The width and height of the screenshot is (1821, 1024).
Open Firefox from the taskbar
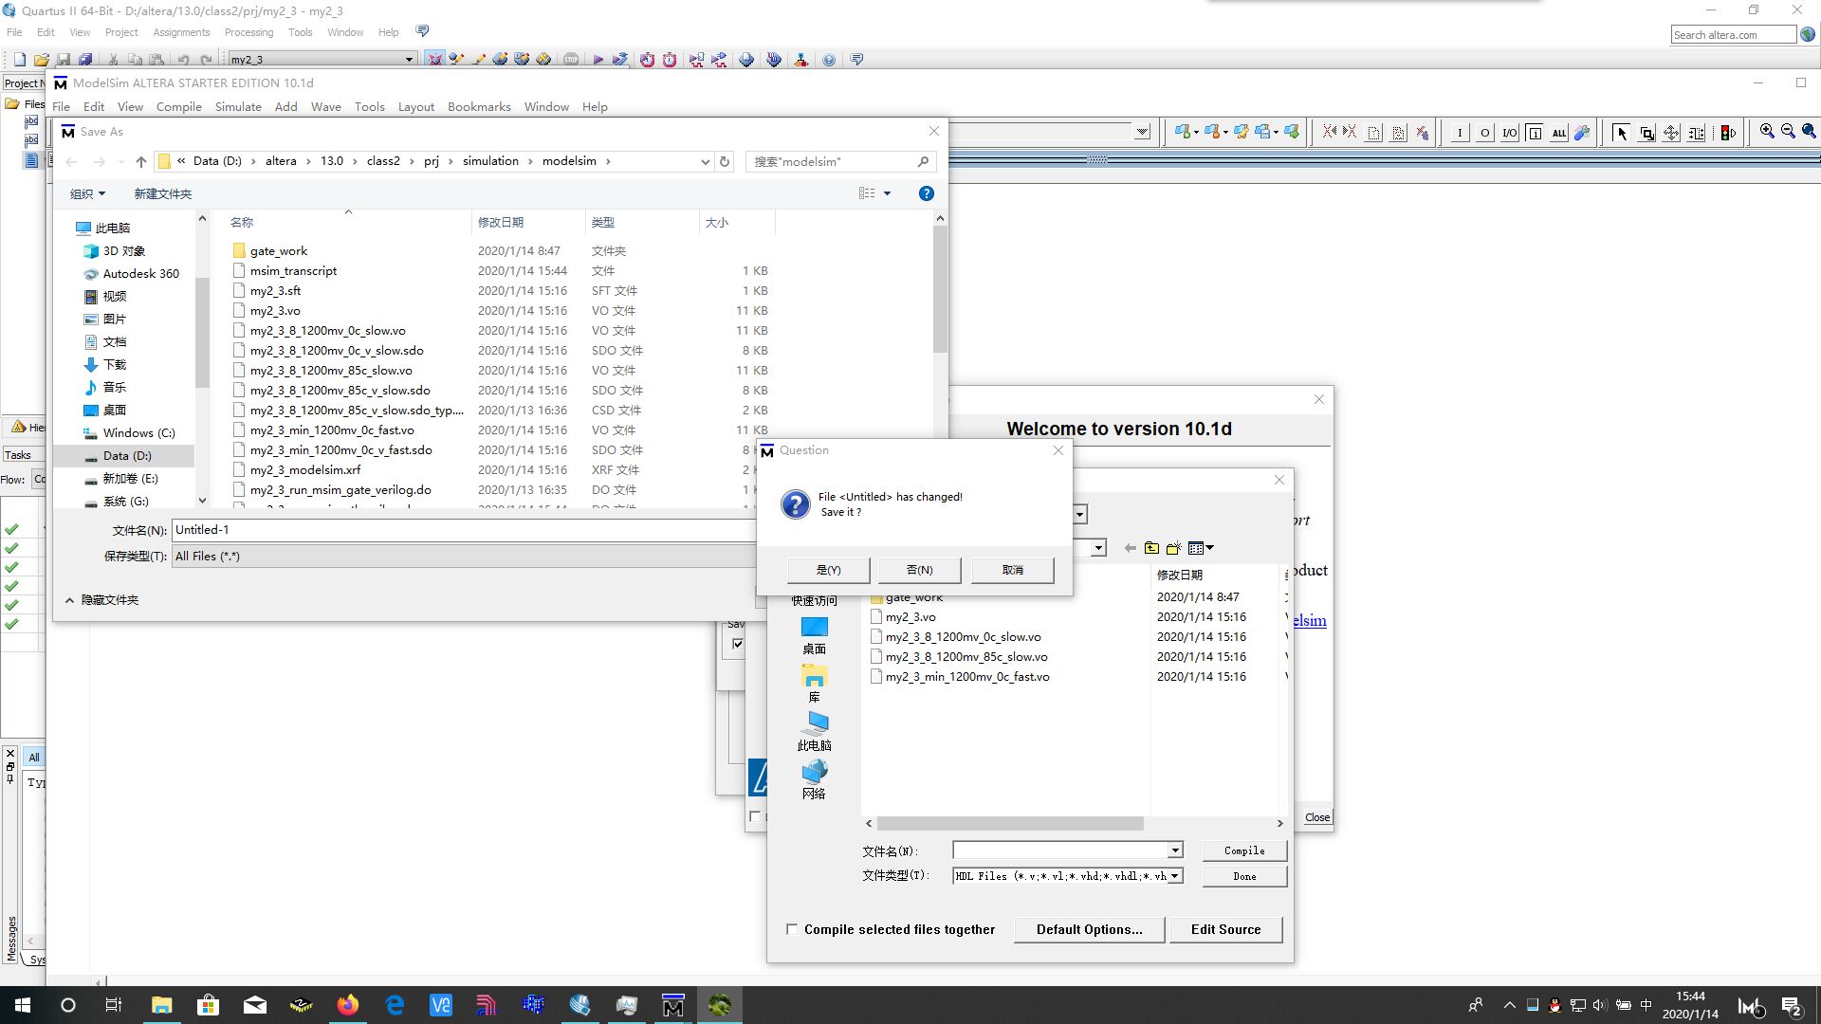[347, 1005]
